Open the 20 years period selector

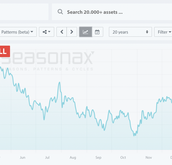(x=130, y=32)
